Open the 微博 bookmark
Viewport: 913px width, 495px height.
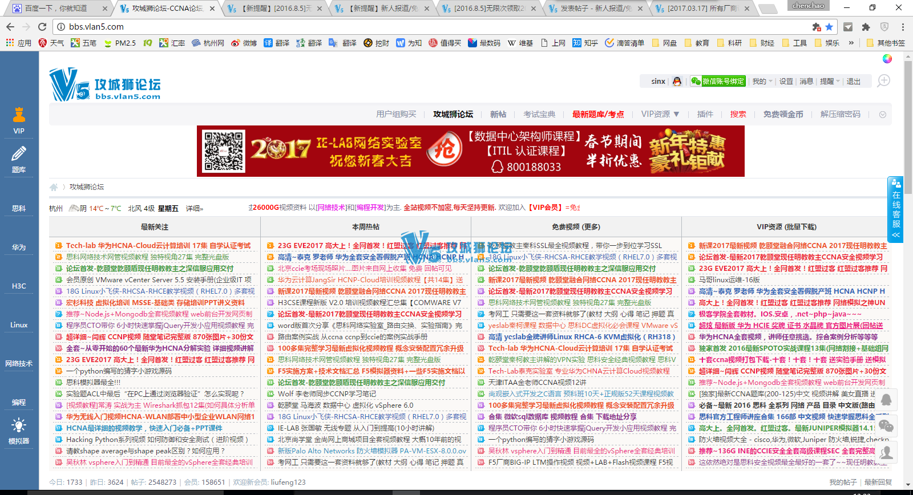coord(244,43)
